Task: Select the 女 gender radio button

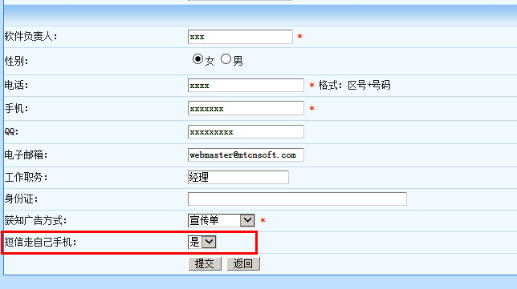Action: point(197,59)
